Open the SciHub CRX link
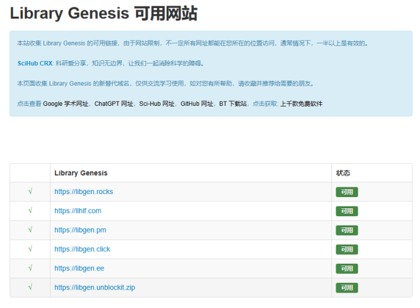The image size is (420, 308). tap(35, 63)
